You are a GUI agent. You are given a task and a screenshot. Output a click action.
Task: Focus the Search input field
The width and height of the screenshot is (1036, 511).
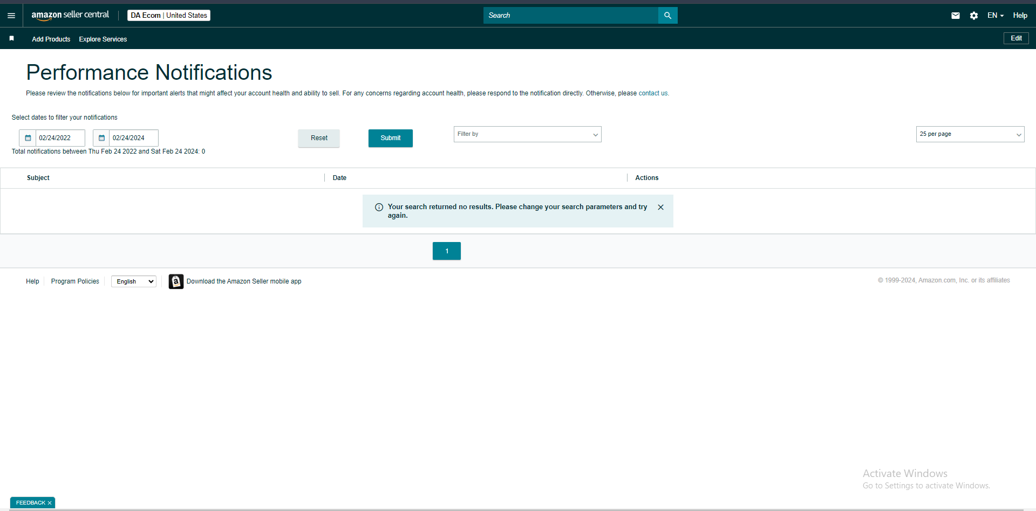(571, 16)
